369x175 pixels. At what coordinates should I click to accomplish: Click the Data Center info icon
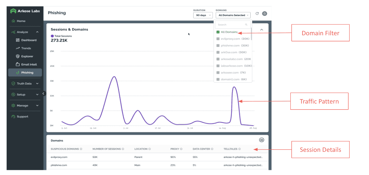[x=212, y=149]
